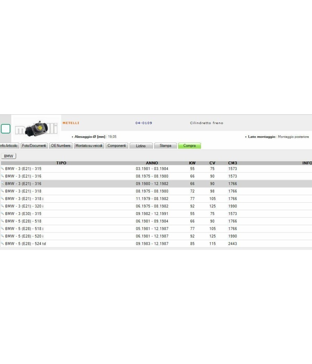Switch to the Componenti tab
This screenshot has width=312, height=364.
tap(116, 146)
